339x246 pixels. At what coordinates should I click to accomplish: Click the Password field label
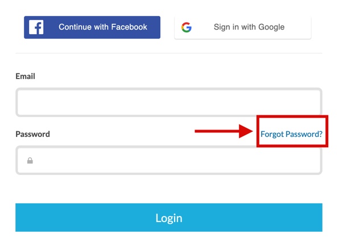tap(32, 134)
